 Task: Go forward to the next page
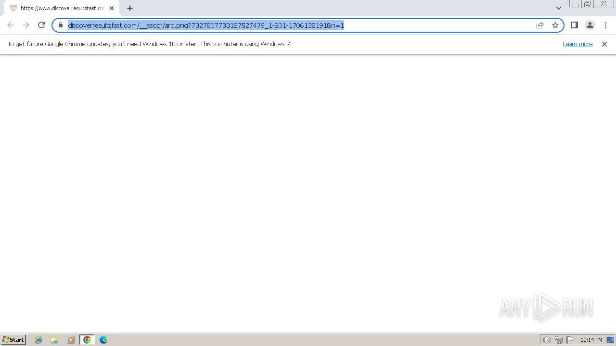coord(26,25)
